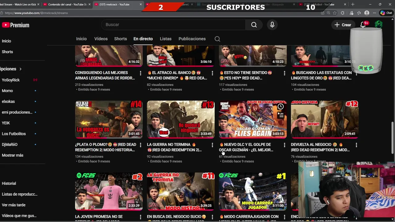Open options for El atraco al banco video

coord(212,73)
